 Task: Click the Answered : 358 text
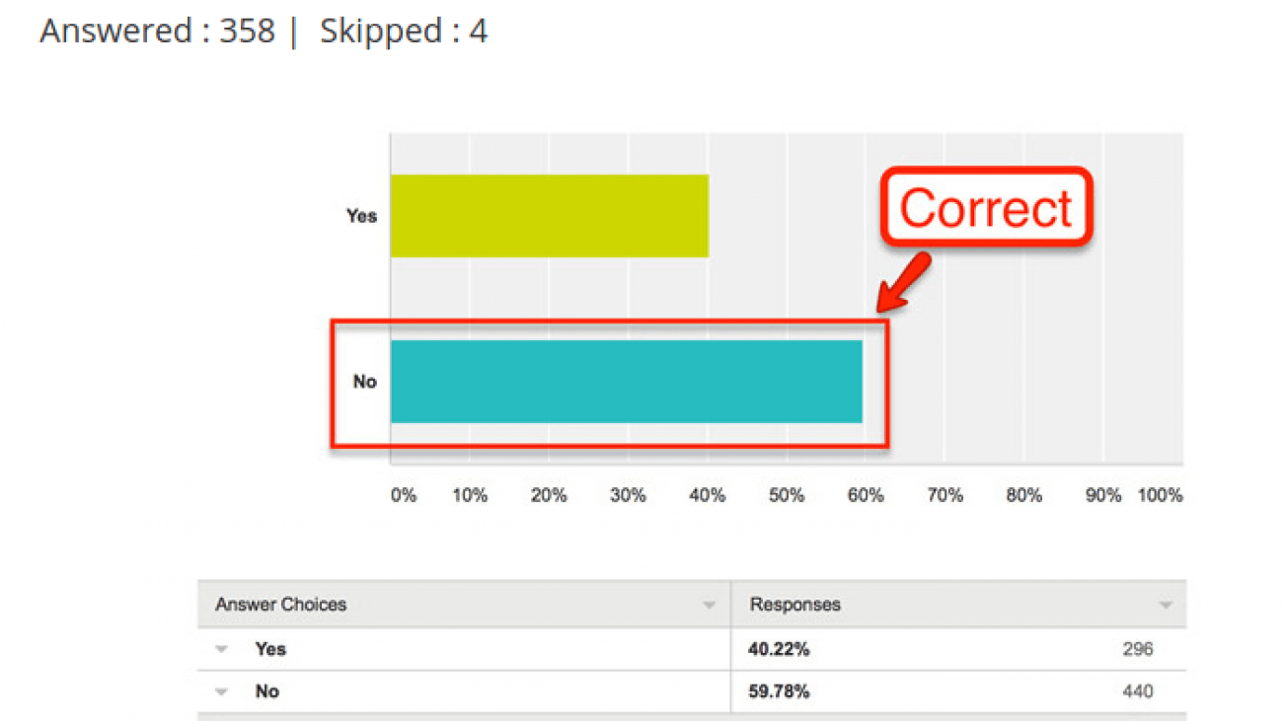click(157, 32)
